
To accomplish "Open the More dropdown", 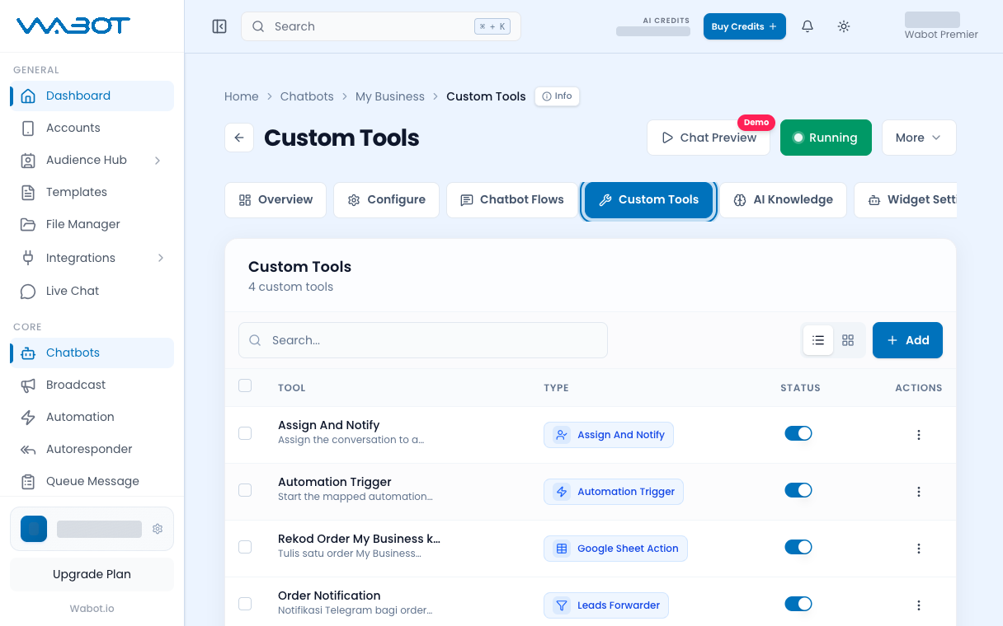I will [919, 138].
